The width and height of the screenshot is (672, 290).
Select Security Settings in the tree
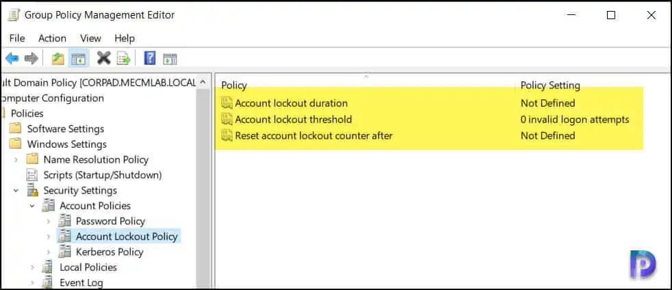[x=80, y=190]
